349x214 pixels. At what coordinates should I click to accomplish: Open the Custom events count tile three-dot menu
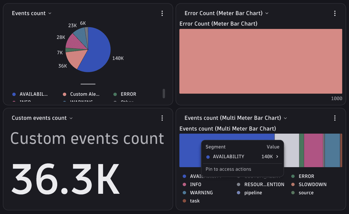(162, 118)
